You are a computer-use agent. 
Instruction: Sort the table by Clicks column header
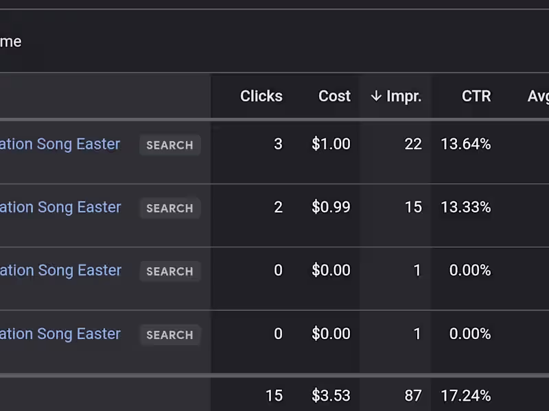[x=261, y=97]
